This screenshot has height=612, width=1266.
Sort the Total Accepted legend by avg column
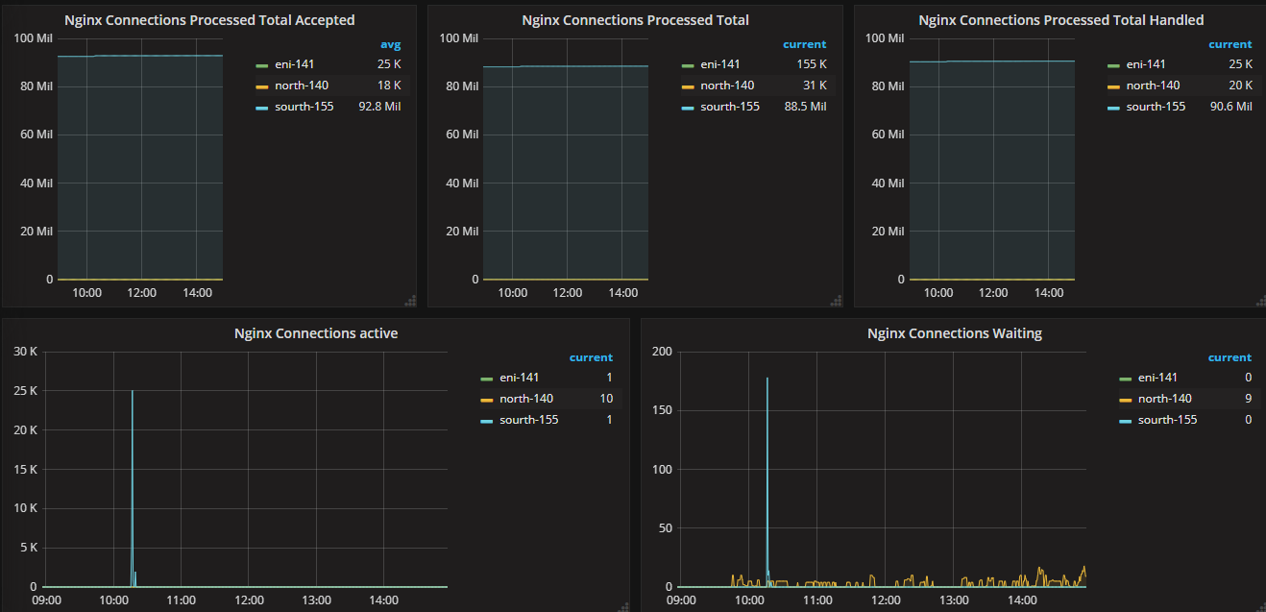391,44
